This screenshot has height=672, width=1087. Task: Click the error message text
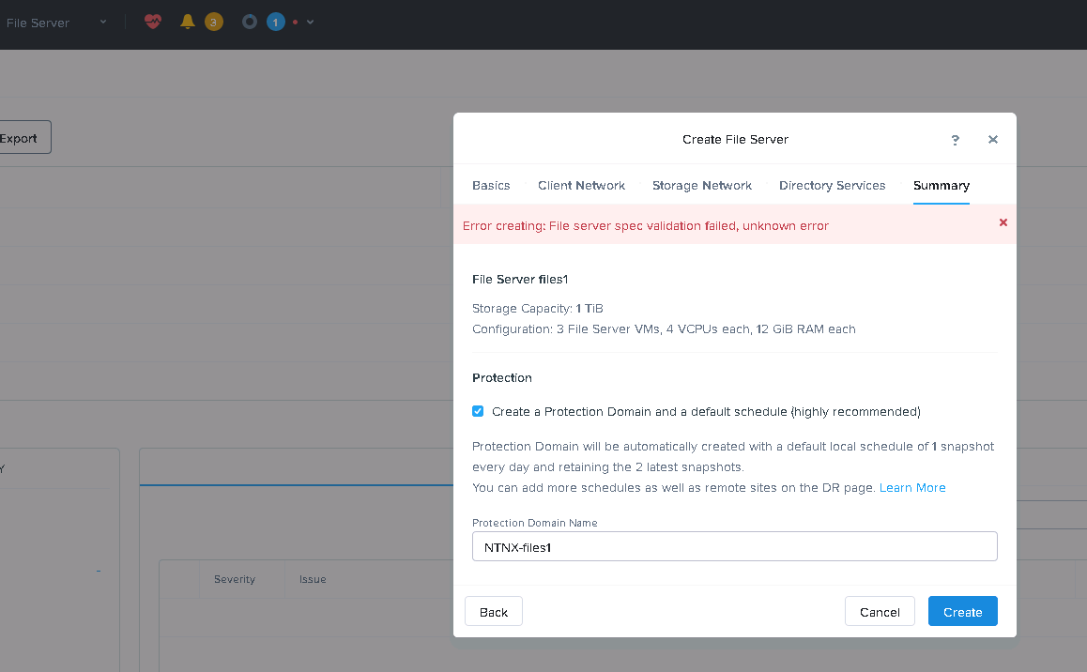click(x=646, y=226)
